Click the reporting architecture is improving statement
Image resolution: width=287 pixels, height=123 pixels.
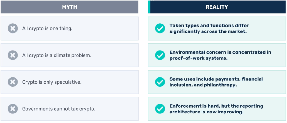click(216, 109)
